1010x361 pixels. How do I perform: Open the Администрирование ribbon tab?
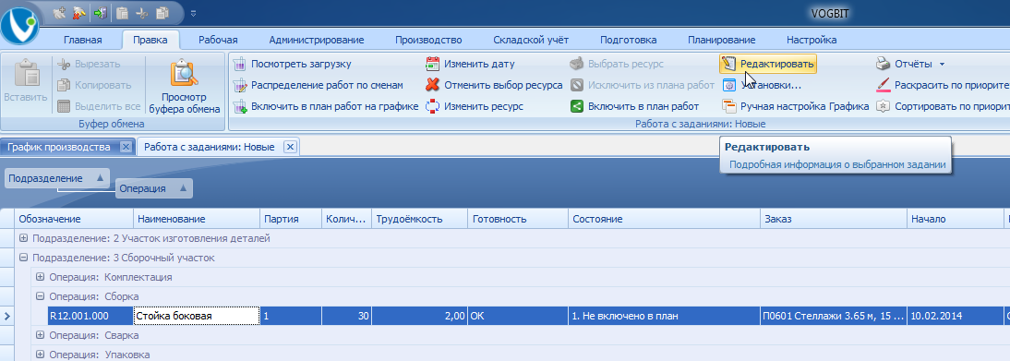(x=317, y=40)
